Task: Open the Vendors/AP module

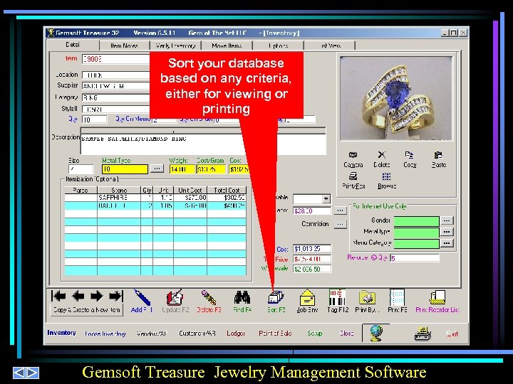Action: click(152, 334)
